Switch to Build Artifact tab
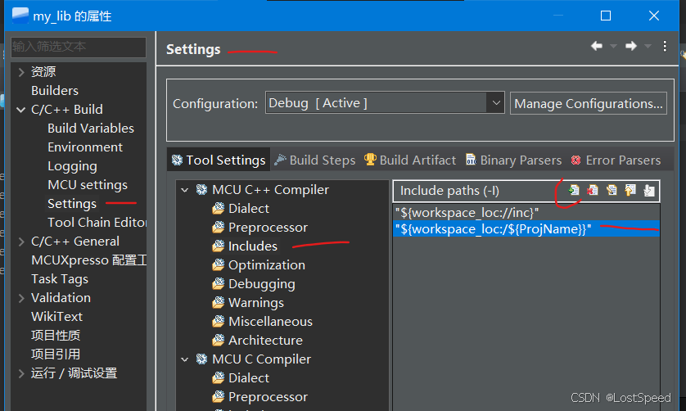 pyautogui.click(x=410, y=160)
